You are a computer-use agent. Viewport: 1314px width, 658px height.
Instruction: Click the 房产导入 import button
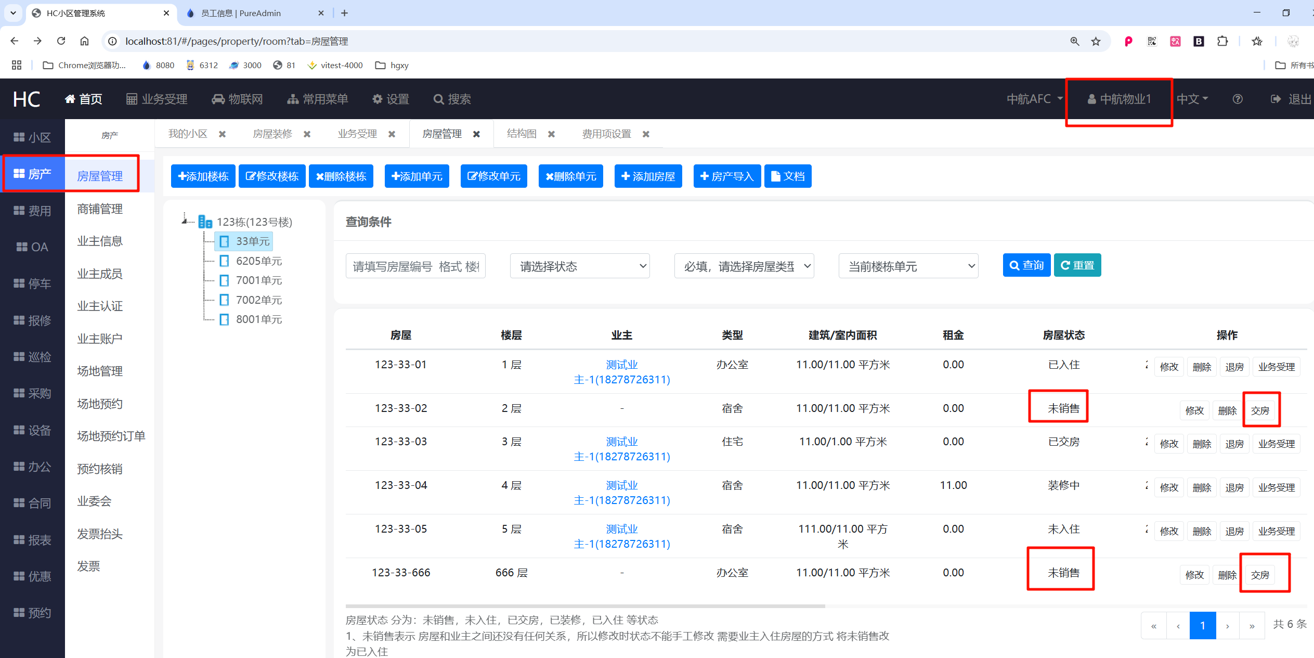pos(727,176)
